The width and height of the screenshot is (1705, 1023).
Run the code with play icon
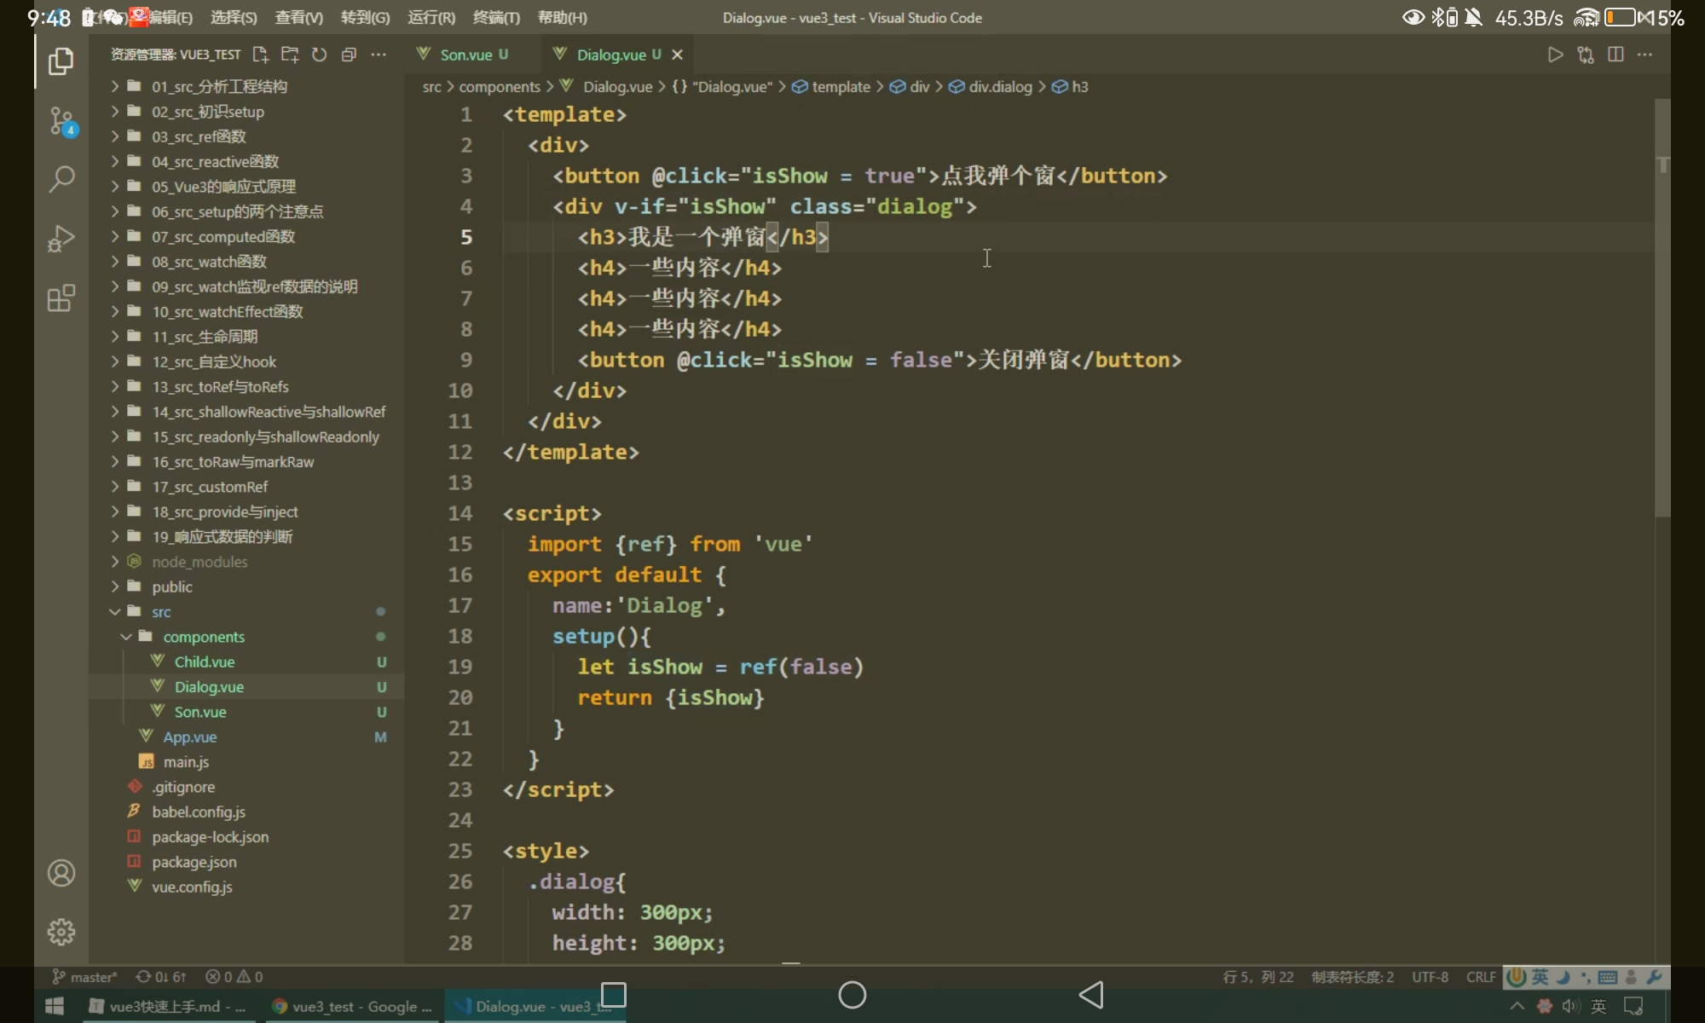coord(1555,55)
